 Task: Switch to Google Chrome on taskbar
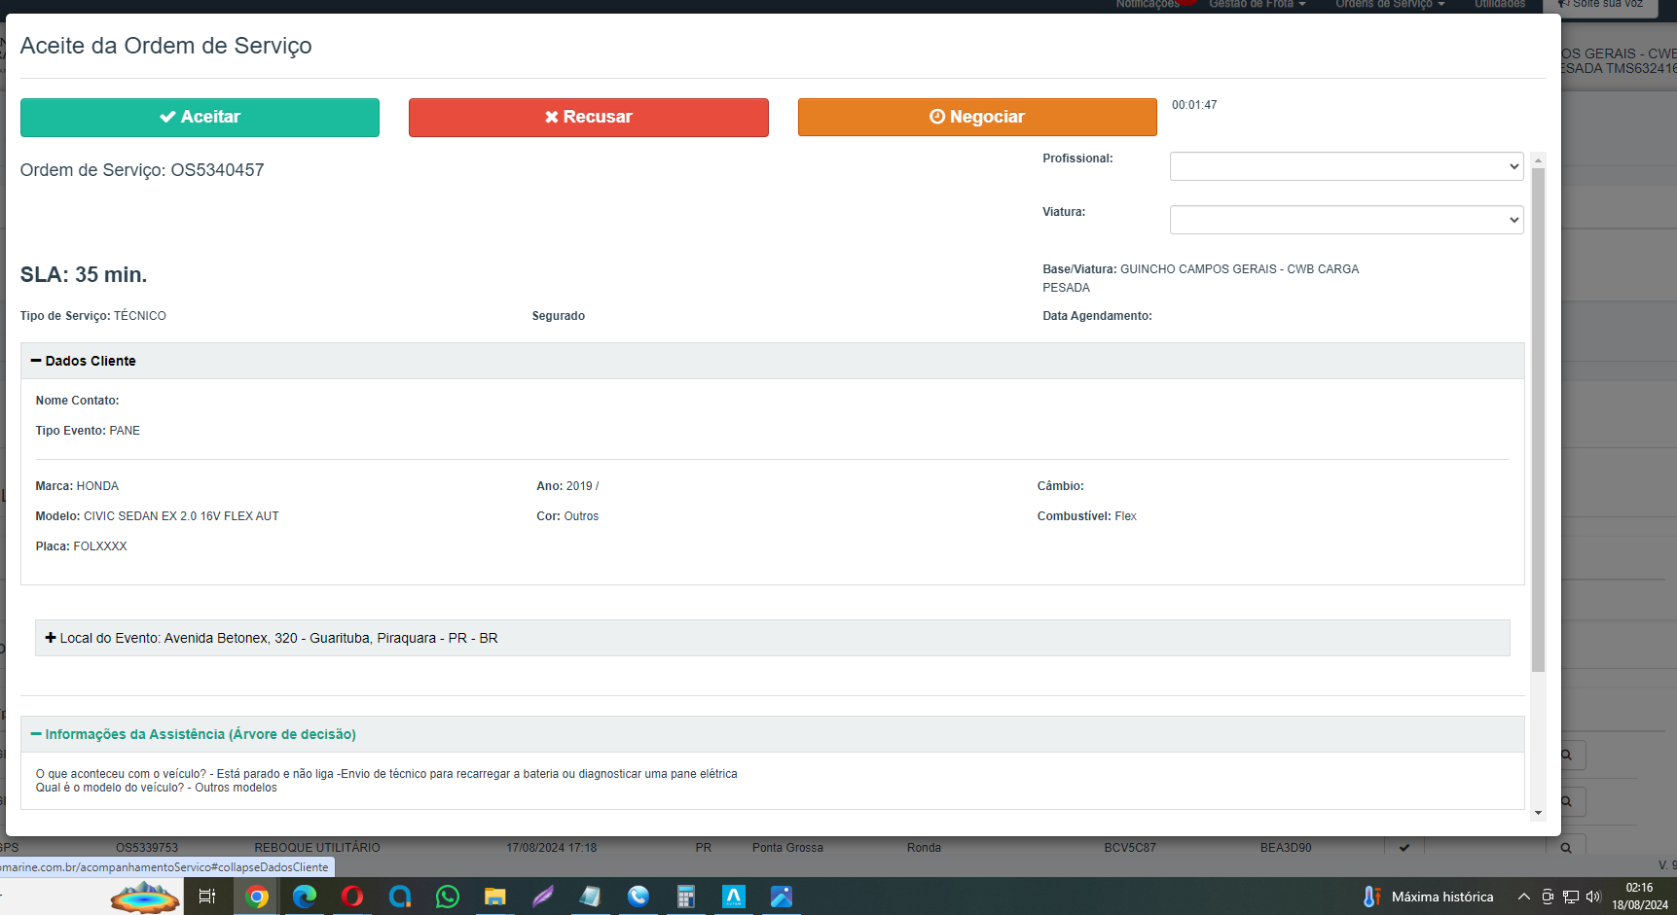[x=257, y=897]
